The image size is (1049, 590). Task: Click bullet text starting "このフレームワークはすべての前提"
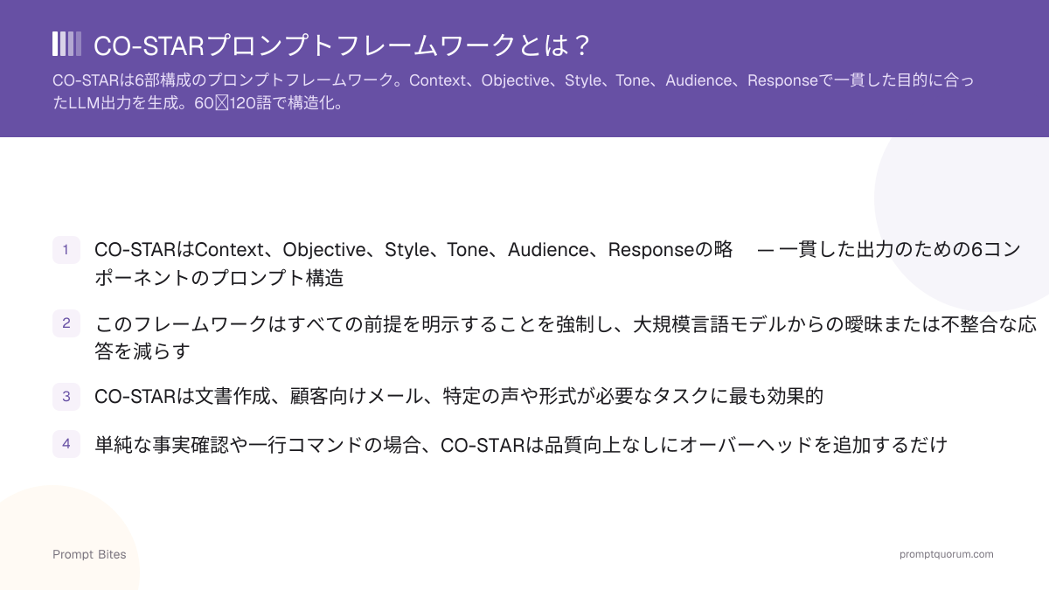(x=566, y=337)
